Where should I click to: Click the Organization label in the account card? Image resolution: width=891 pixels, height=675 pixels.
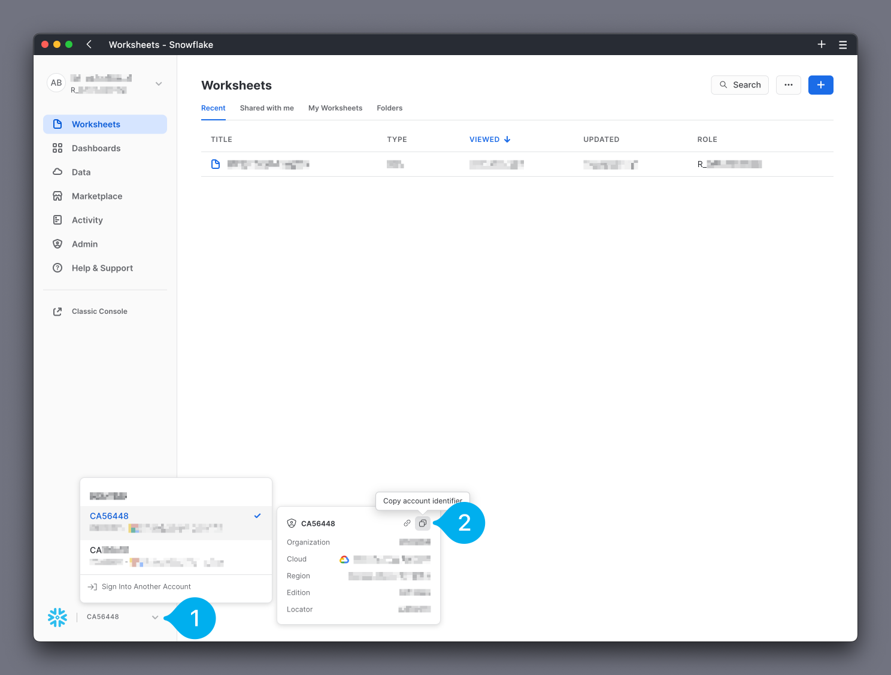point(308,543)
